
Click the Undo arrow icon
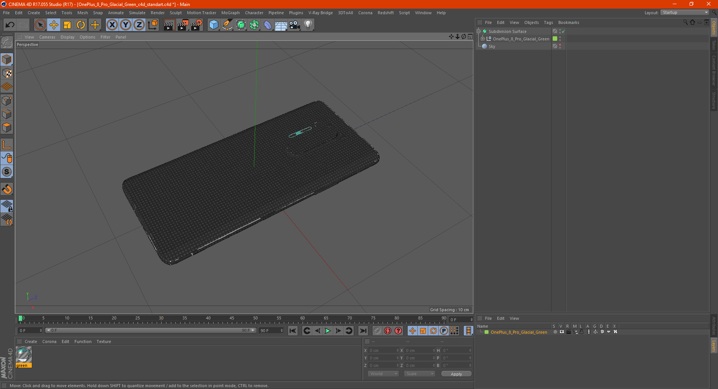(10, 25)
